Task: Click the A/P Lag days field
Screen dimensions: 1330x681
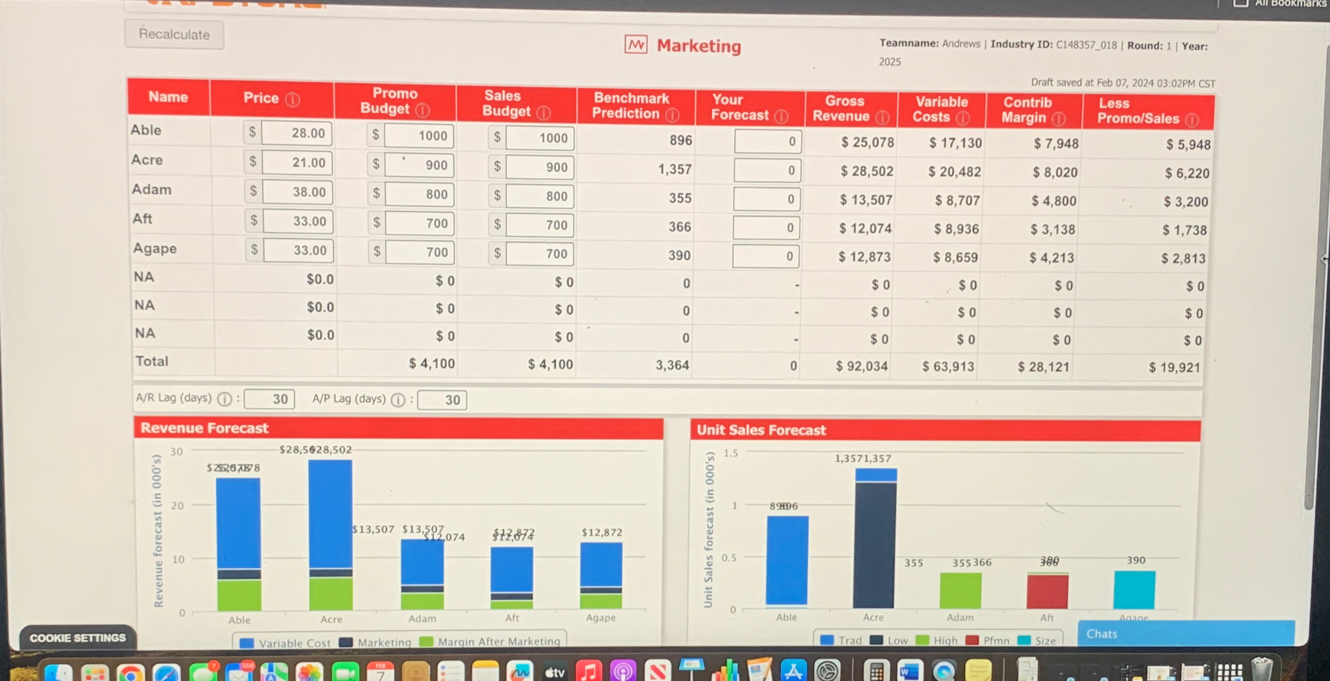Action: click(442, 401)
